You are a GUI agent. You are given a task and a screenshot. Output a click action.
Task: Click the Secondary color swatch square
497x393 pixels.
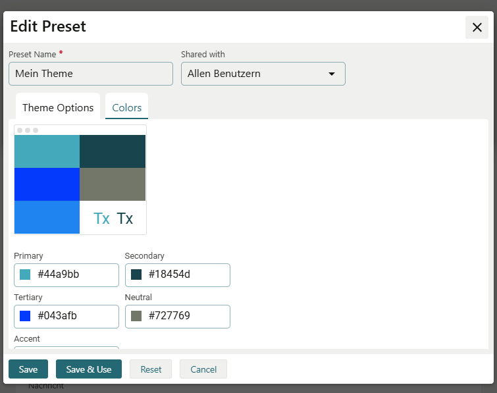(136, 275)
